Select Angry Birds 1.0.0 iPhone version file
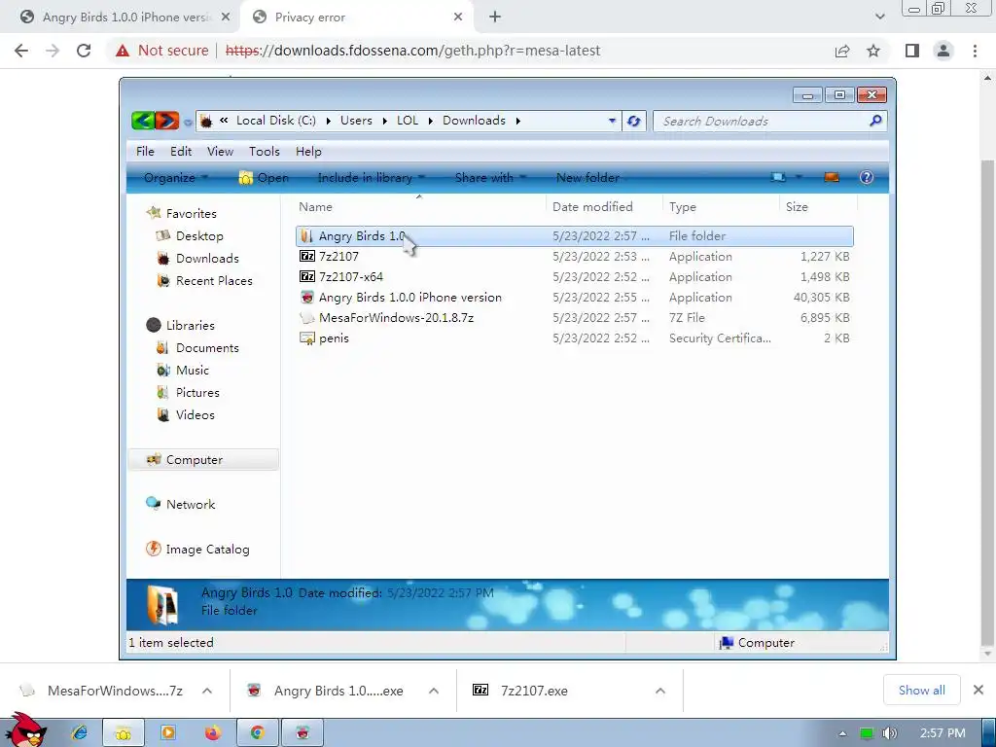 [x=574, y=298]
